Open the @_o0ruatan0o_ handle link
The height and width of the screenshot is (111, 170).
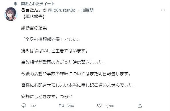63,10
